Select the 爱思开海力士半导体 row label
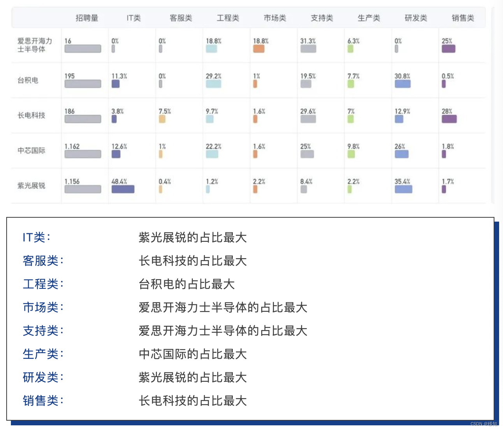This screenshot has width=503, height=430. [x=35, y=45]
